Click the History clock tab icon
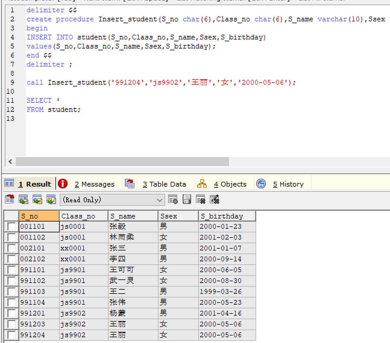The width and height of the screenshot is (390, 343). (x=261, y=183)
